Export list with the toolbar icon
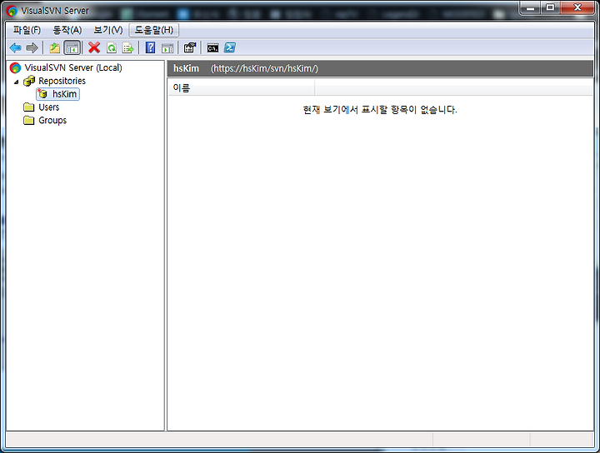600x453 pixels. click(127, 47)
